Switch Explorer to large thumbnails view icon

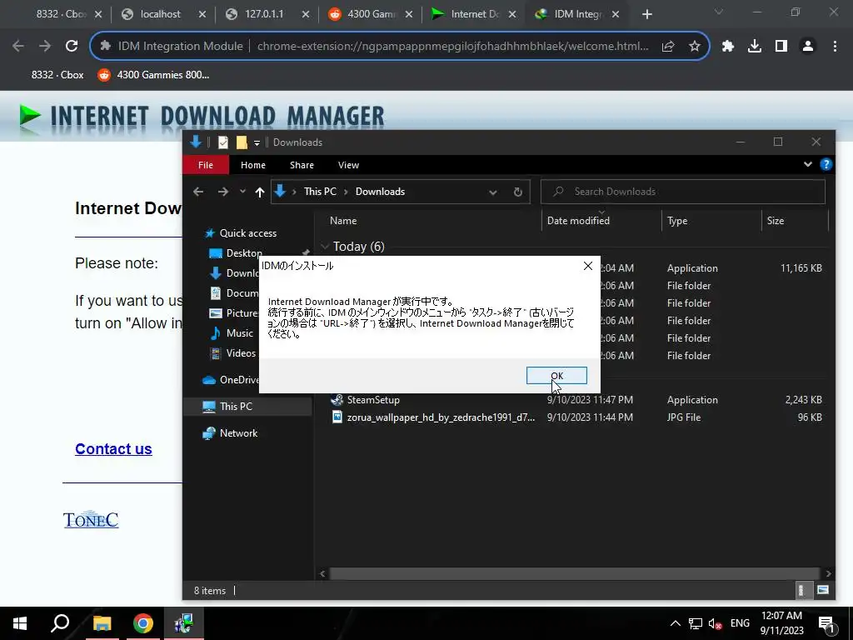click(x=822, y=590)
